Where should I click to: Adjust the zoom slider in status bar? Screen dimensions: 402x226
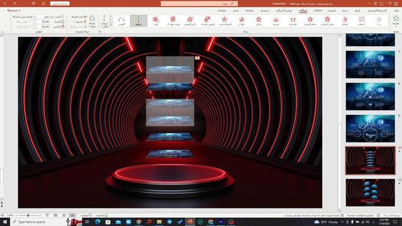coord(28,215)
